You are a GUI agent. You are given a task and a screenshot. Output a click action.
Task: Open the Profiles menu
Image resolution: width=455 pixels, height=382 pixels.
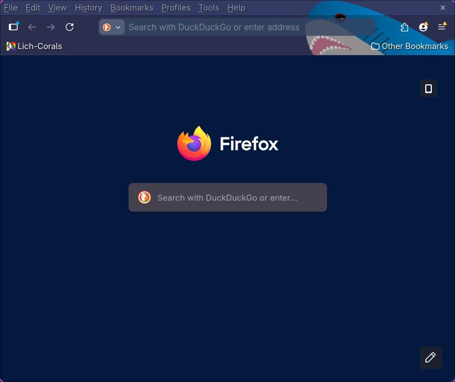coord(175,8)
